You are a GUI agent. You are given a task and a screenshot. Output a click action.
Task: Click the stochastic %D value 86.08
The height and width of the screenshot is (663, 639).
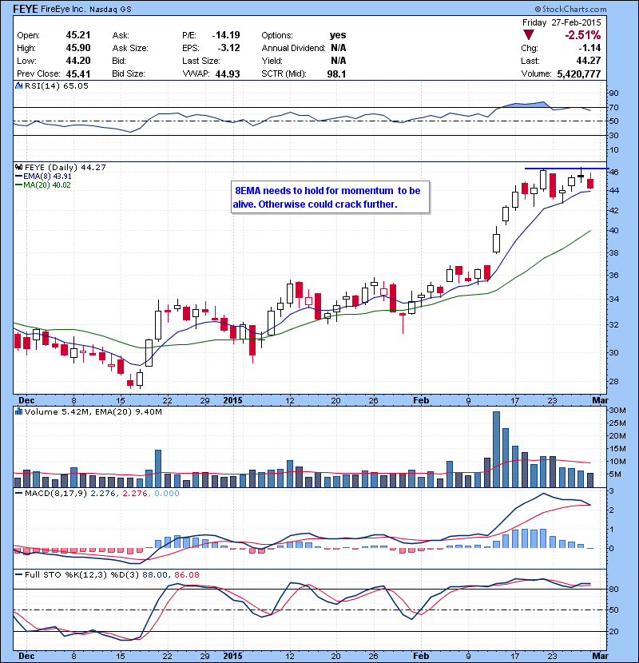coord(186,574)
